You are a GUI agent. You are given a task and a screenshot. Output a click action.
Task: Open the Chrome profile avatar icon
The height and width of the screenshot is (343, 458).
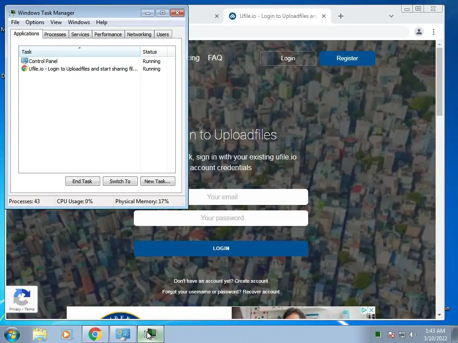click(x=419, y=32)
